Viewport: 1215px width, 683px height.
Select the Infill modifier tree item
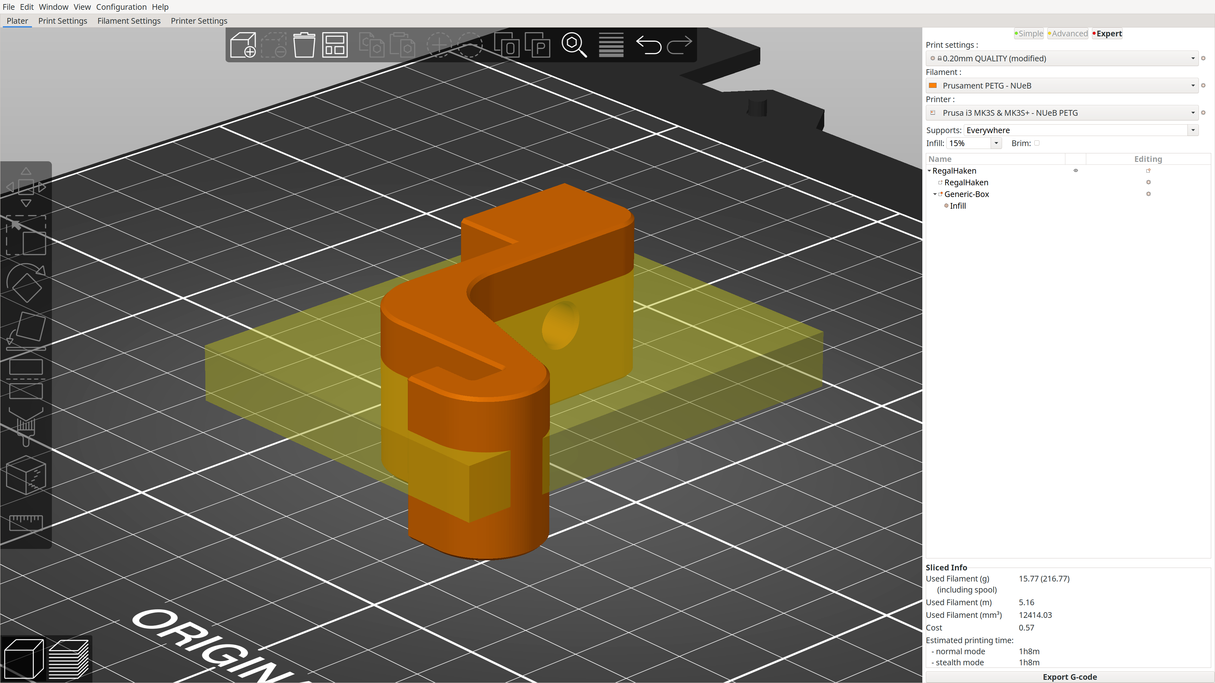[957, 206]
